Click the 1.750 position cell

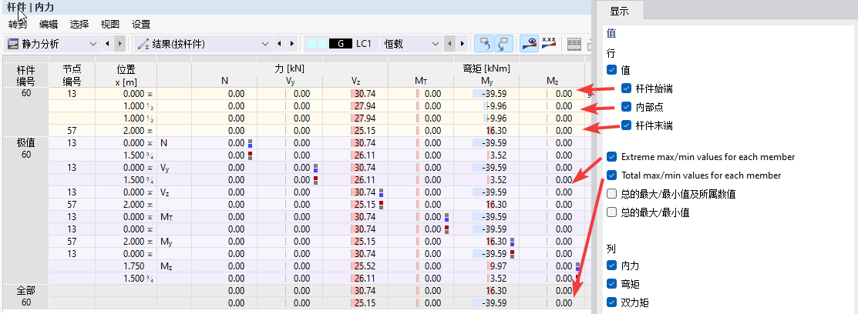point(126,266)
